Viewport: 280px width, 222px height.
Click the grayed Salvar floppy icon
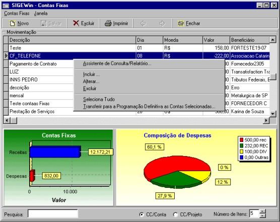tap(43, 23)
